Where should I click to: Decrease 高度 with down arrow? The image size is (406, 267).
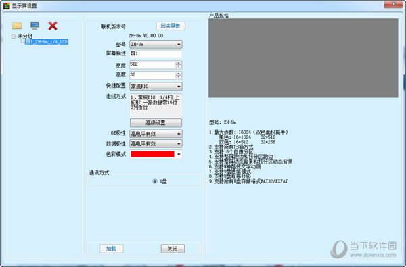179,77
